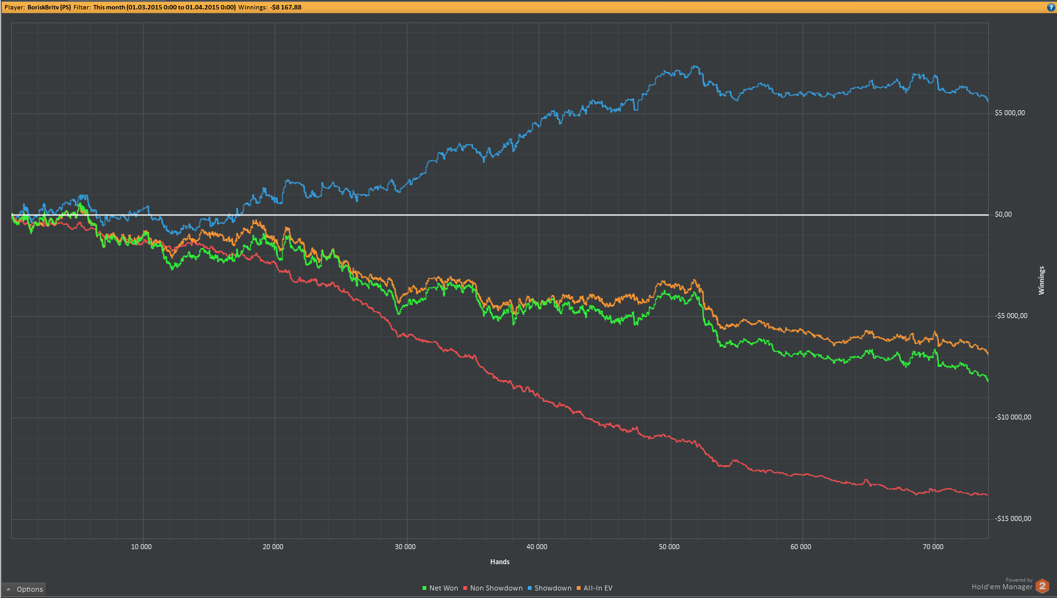Select the All-In EV legend label

(597, 588)
